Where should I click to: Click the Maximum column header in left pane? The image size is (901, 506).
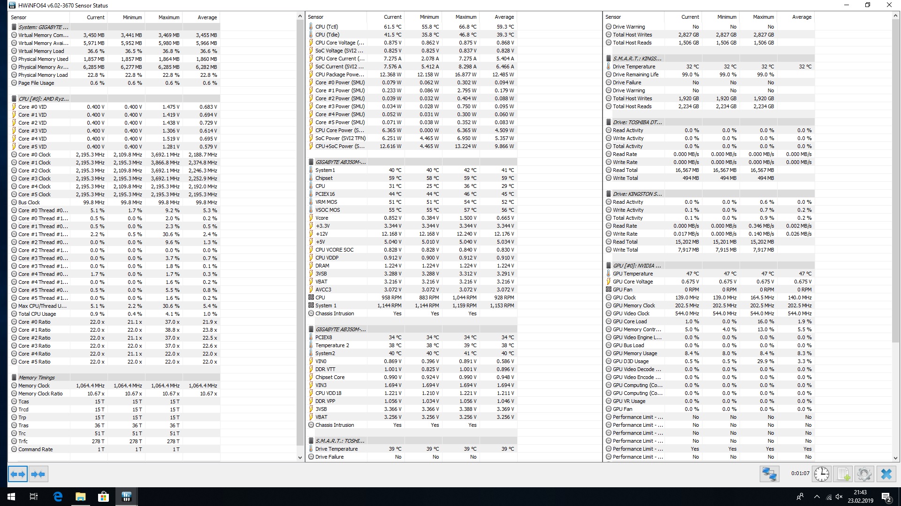tap(168, 17)
